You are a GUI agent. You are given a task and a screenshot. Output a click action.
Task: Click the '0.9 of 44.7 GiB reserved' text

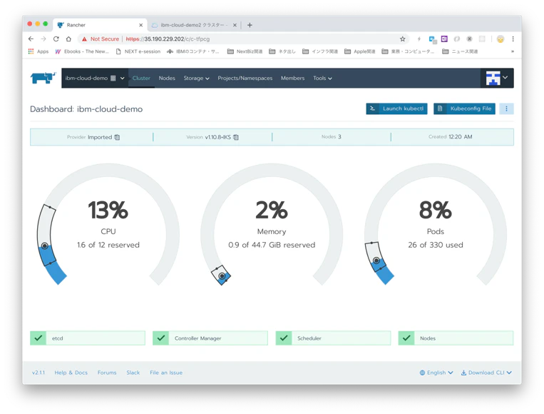(x=272, y=245)
